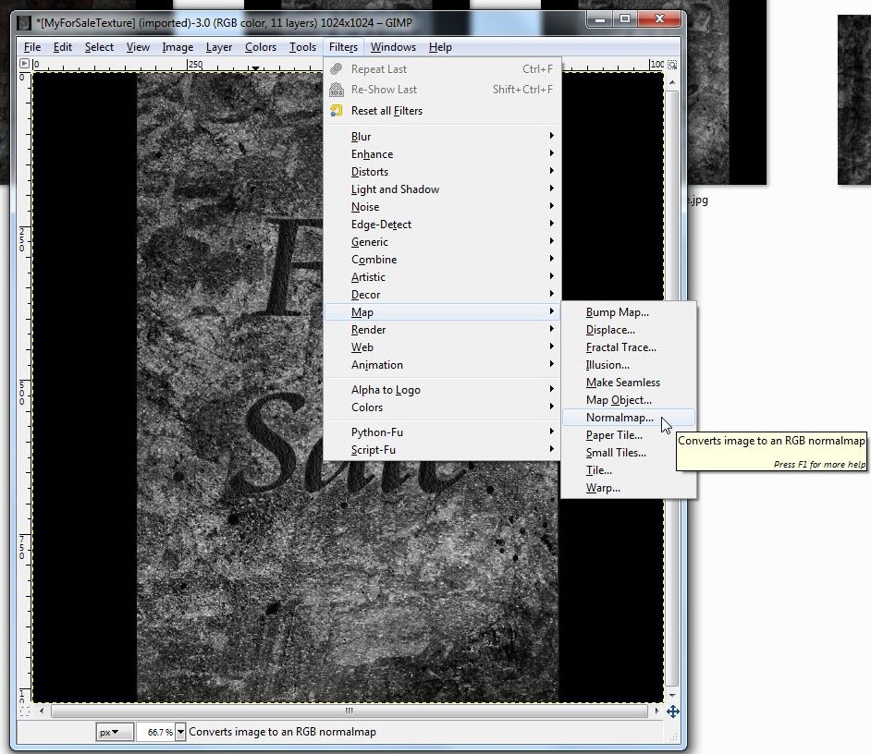Click the GIMP window title bar icon
This screenshot has height=754, width=871.
pyautogui.click(x=24, y=23)
